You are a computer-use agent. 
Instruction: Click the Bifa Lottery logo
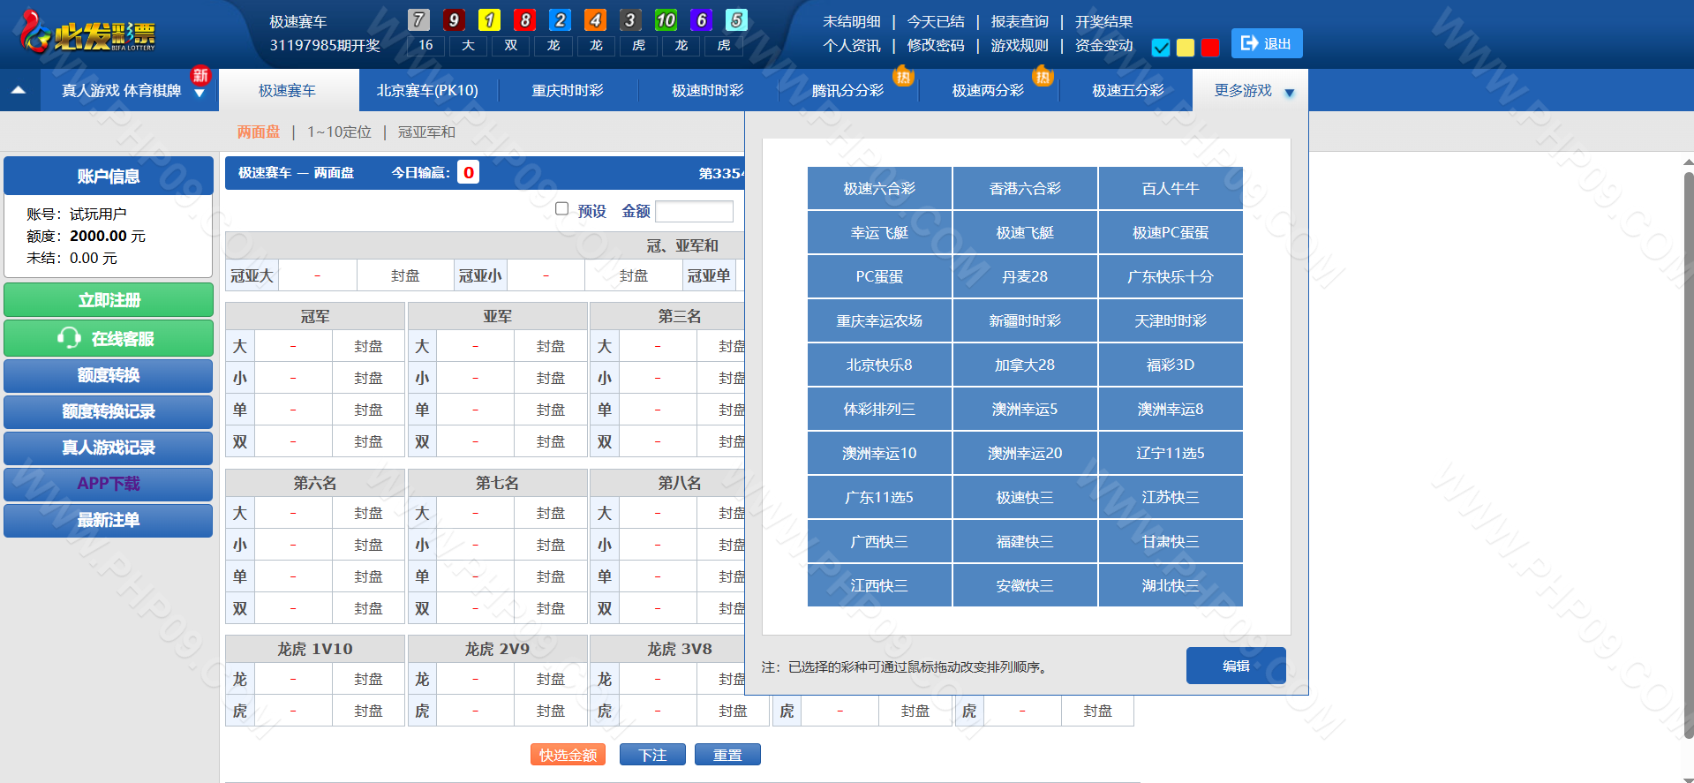(88, 34)
